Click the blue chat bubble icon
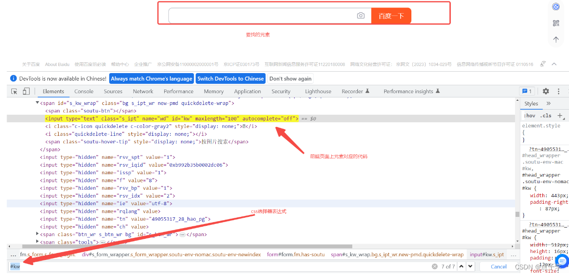Viewport: 569px width, 275px height. click(x=561, y=261)
